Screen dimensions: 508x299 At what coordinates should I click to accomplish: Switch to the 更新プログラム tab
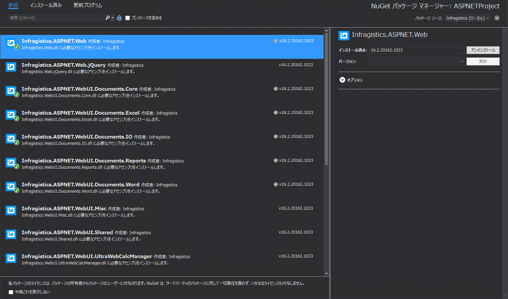pos(88,5)
